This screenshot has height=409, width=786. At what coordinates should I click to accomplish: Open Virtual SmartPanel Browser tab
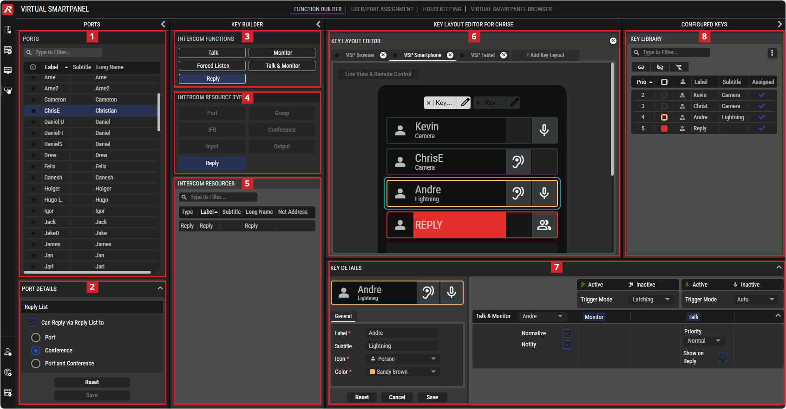tap(511, 9)
